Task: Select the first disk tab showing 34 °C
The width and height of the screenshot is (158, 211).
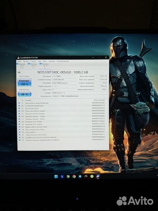Action: (x=21, y=66)
